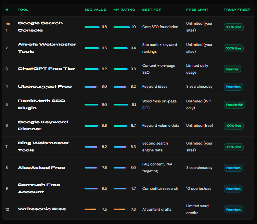
Task: Open Semrush Free Account tool name
Action: coord(39,188)
